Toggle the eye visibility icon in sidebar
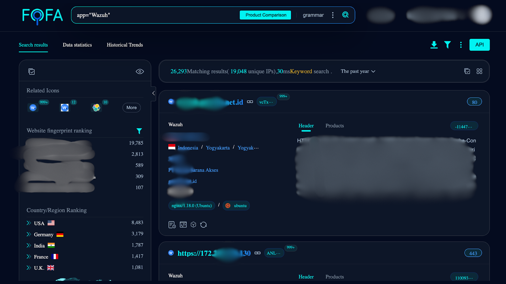This screenshot has width=506, height=284. (x=140, y=72)
